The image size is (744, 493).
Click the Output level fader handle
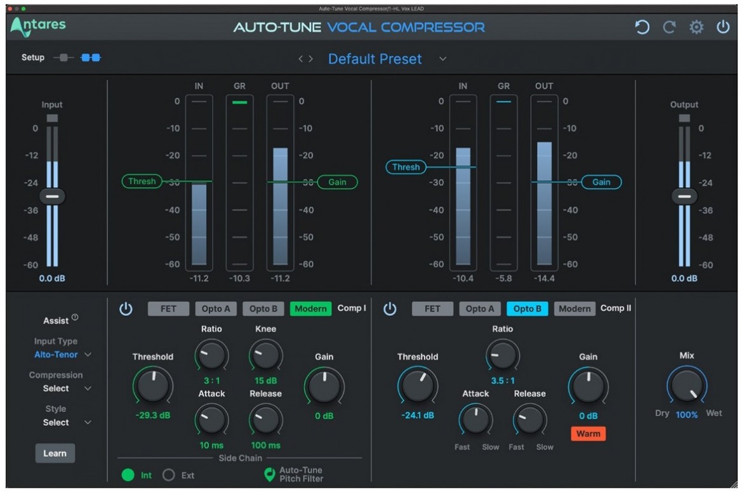tap(684, 196)
